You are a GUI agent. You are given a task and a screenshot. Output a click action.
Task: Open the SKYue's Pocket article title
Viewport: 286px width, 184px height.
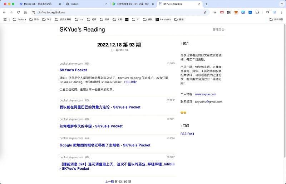tap(73, 70)
